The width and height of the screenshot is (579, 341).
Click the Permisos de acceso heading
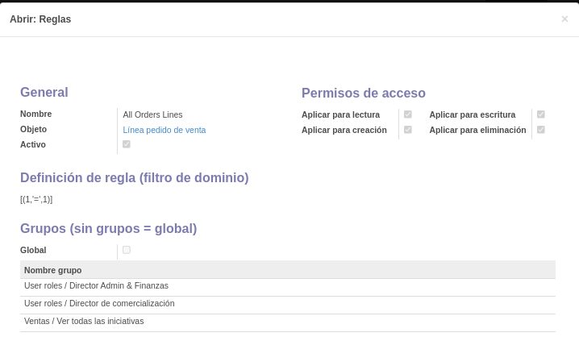click(364, 93)
